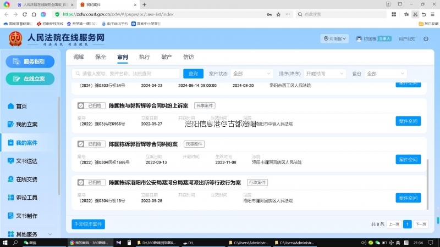Open 诉讼工具 in the sidebar
The height and width of the screenshot is (247, 440).
point(23,198)
